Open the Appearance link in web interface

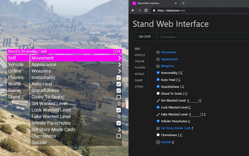click(169, 59)
